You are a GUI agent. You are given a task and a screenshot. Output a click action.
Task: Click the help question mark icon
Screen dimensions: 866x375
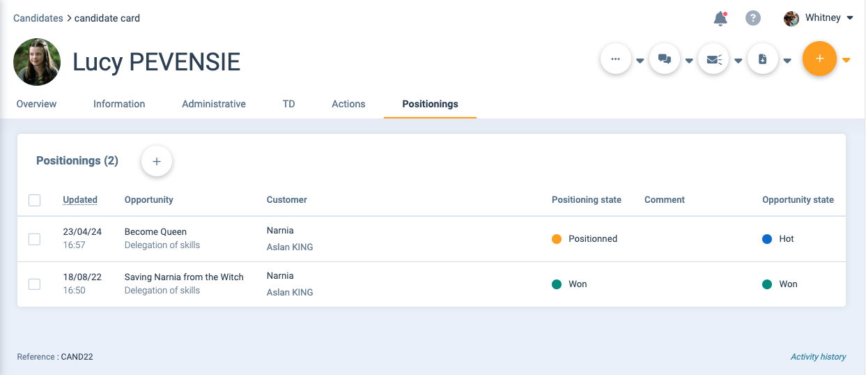(752, 18)
